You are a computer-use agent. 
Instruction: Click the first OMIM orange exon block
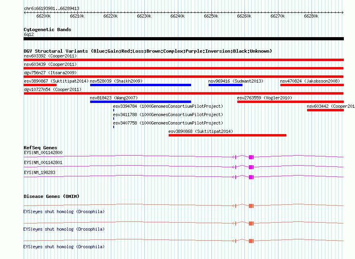pos(251,206)
